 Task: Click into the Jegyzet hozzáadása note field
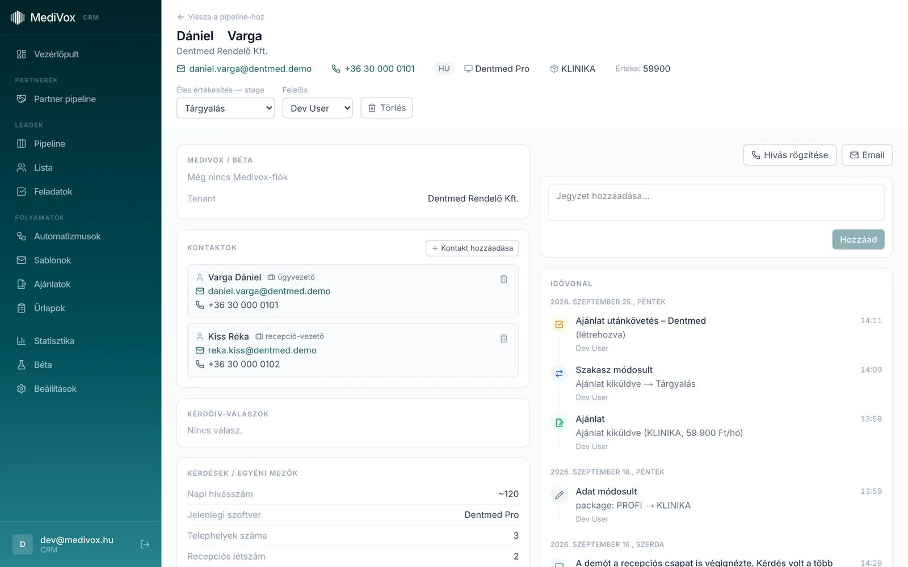pos(716,202)
